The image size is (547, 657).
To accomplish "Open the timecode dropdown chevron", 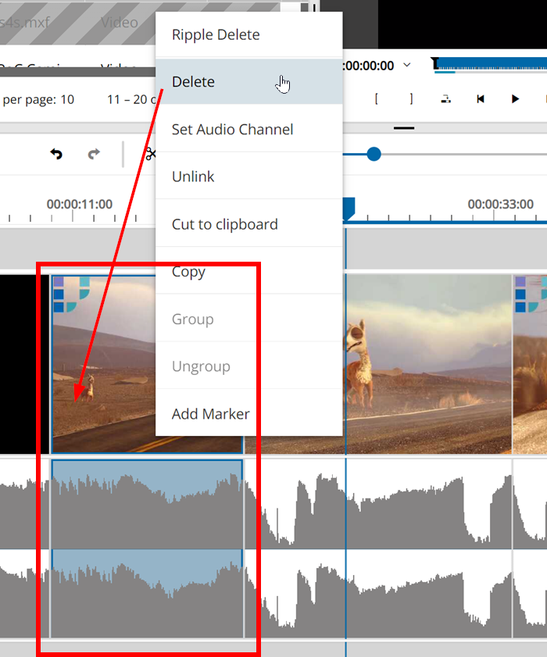I will (x=406, y=65).
